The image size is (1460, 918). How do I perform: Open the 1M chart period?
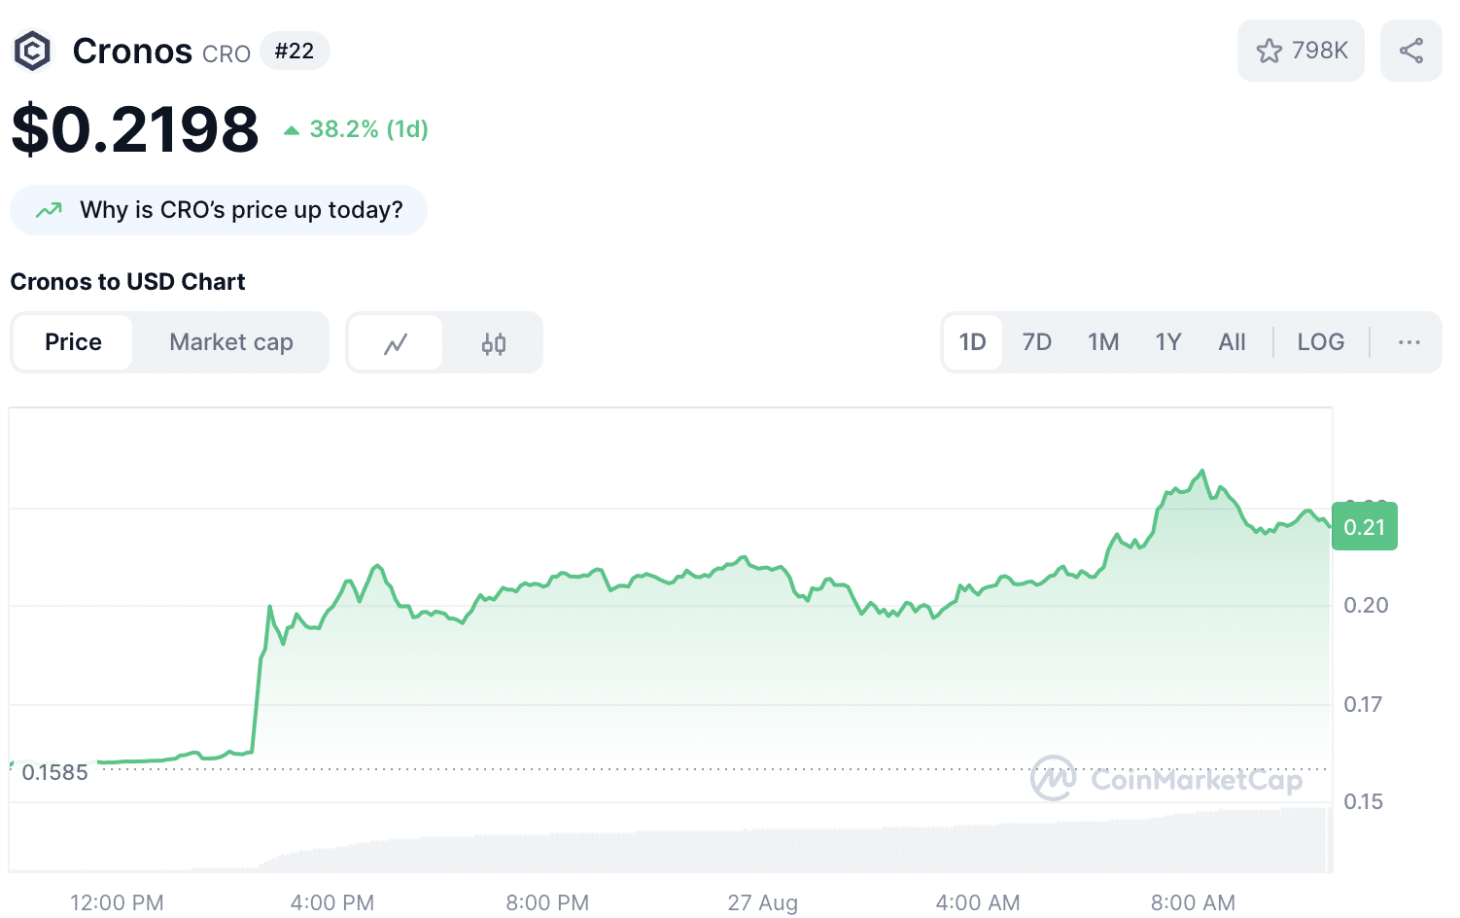[1102, 342]
